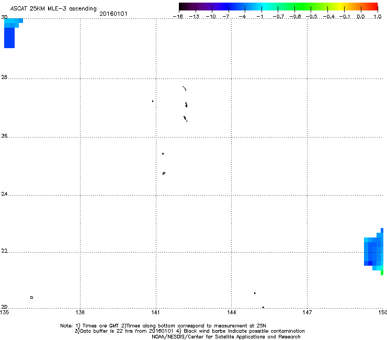Click the -0.4 colorbar label
This screenshot has height=340, width=387.
click(x=329, y=17)
